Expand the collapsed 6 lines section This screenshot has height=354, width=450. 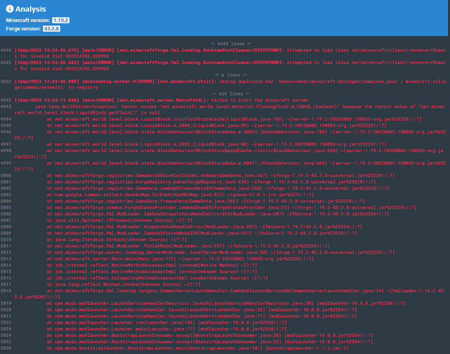(x=231, y=75)
